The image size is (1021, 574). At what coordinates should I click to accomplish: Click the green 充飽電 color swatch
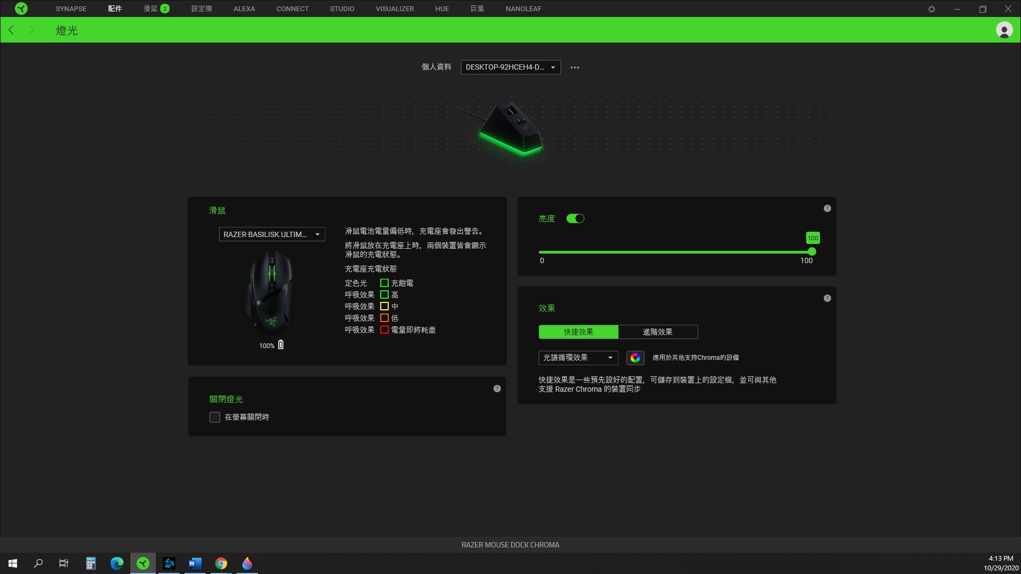click(384, 283)
